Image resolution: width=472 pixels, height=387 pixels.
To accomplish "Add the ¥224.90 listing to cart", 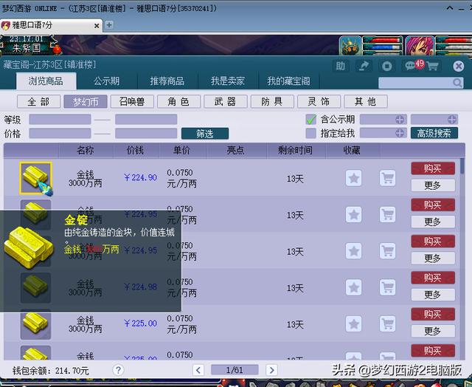I will (387, 178).
